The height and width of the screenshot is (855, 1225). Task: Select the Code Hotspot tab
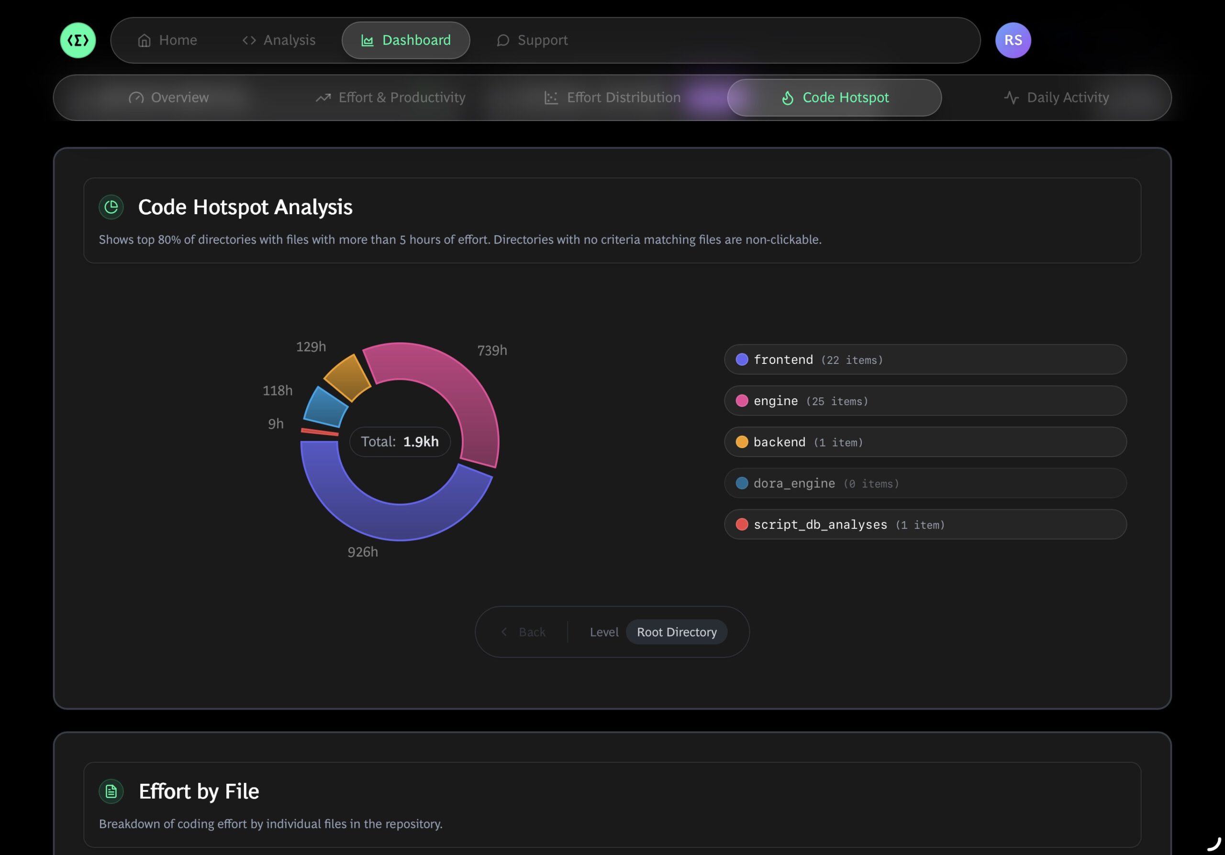[834, 98]
